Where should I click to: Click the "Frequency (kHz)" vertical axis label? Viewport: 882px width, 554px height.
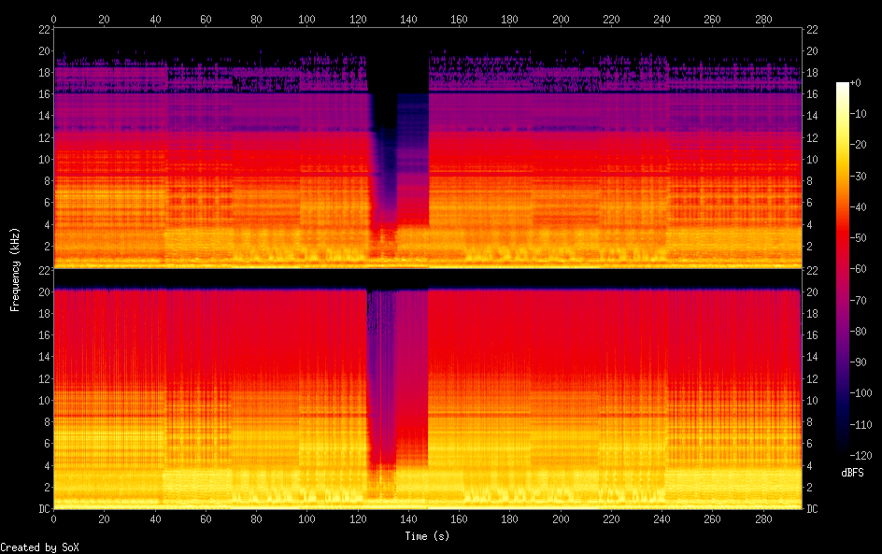tap(15, 269)
